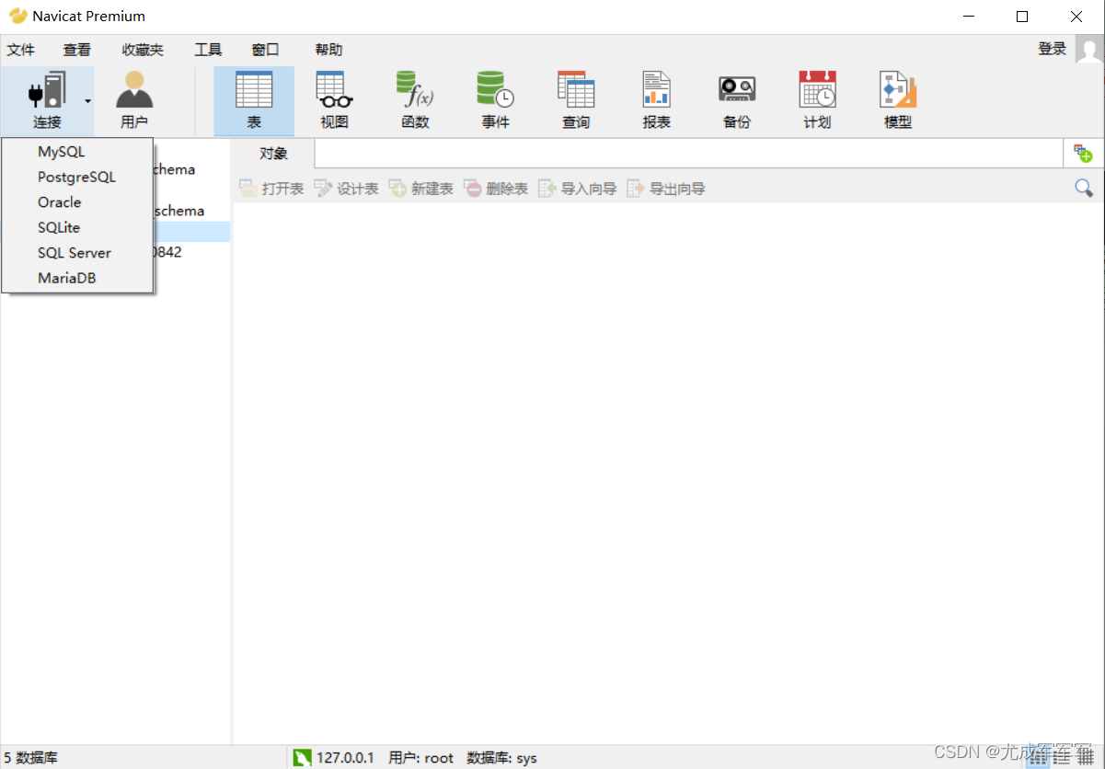This screenshot has height=769, width=1105.
Task: Click the 连接 connection plug icon
Action: (47, 91)
